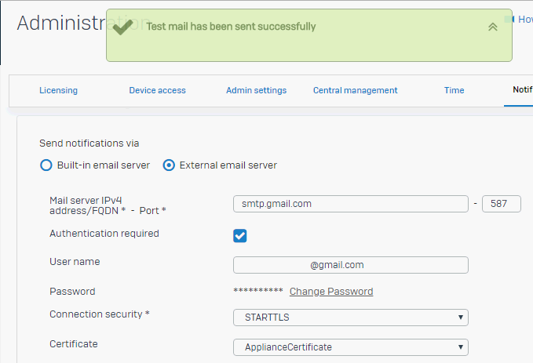The image size is (533, 363).
Task: Go to the Admin settings tab
Action: [256, 90]
